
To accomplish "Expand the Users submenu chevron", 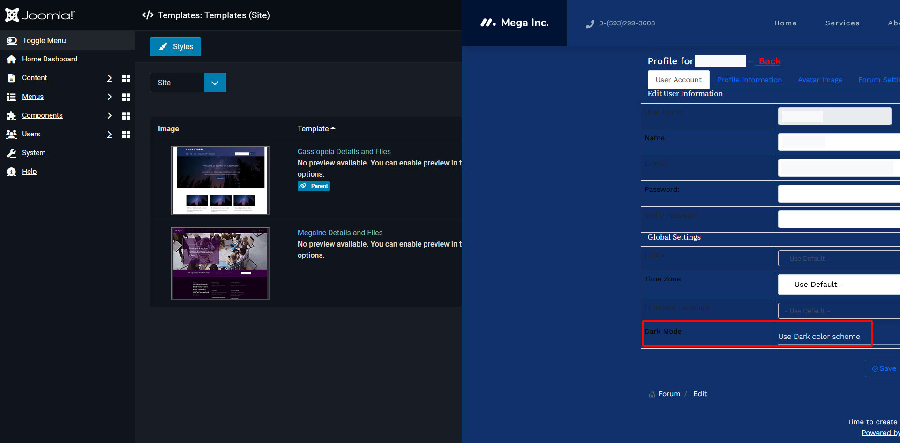I will [109, 135].
